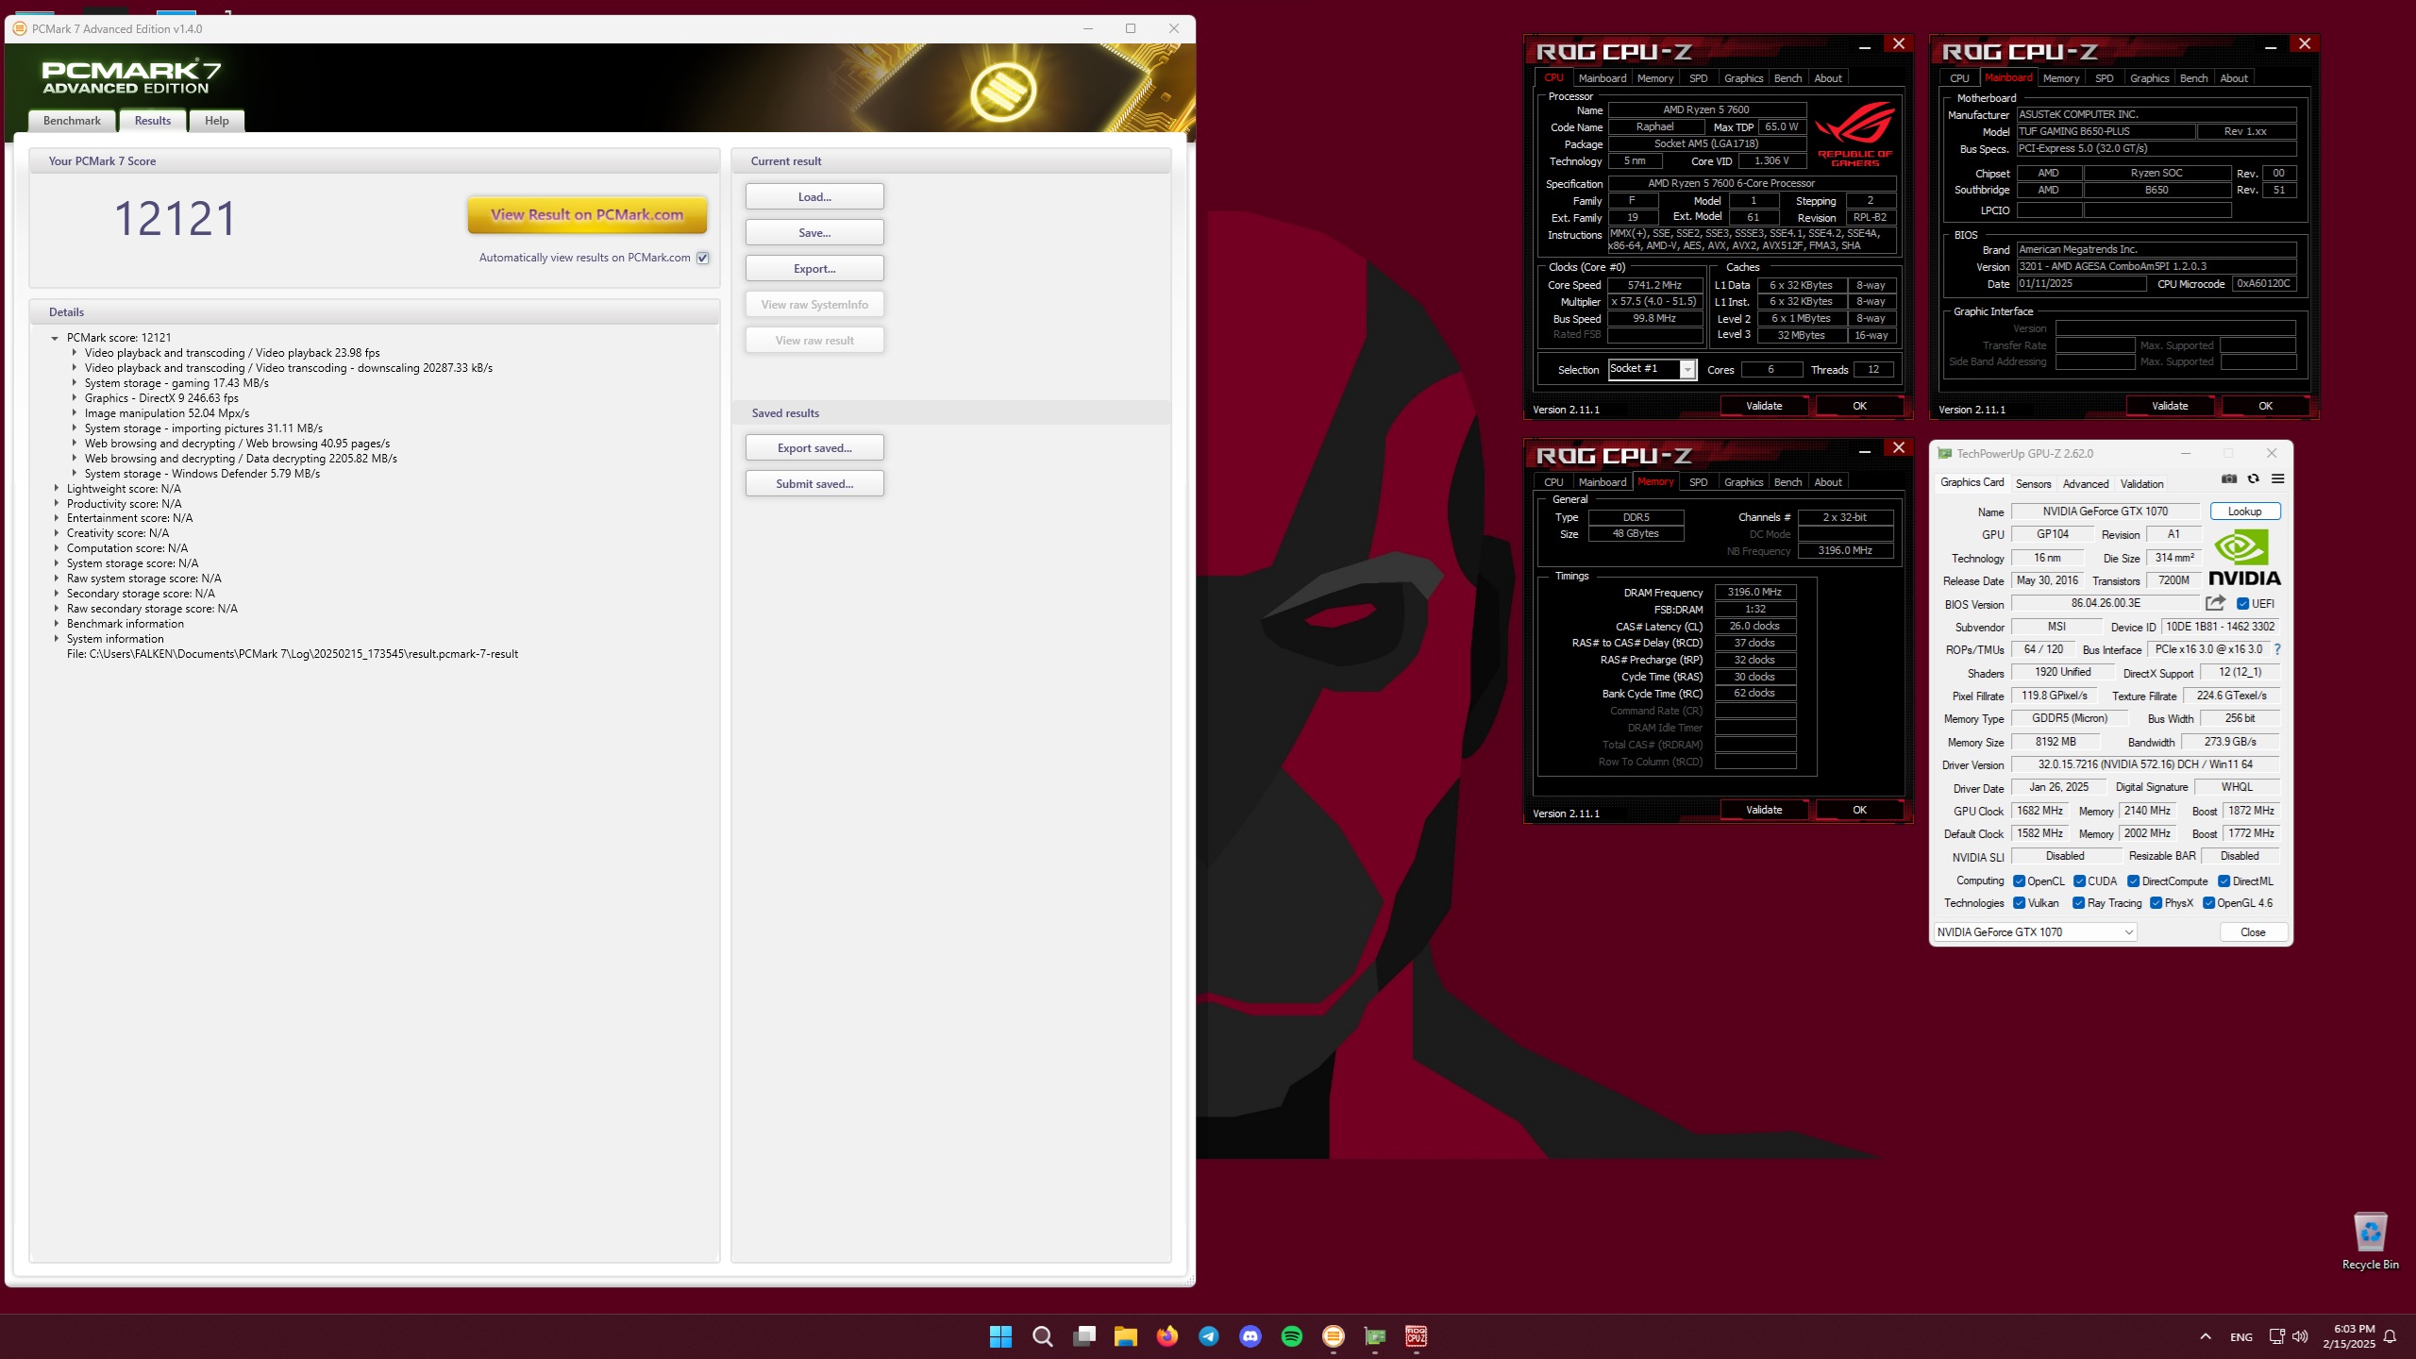Open SPD tab in top-left CPU-Z window
Viewport: 2416px width, 1359px height.
[x=1698, y=78]
